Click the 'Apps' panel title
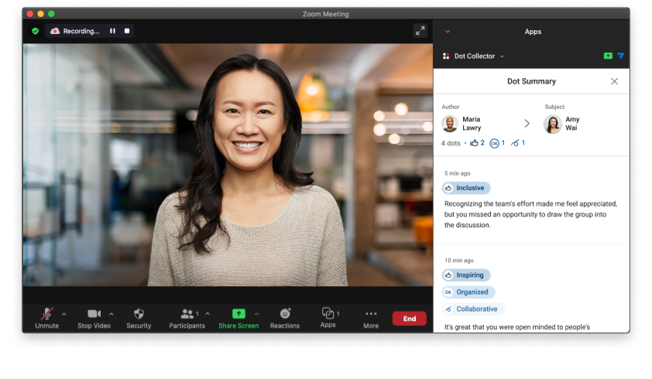Viewport: 652px width, 379px height. pos(533,32)
